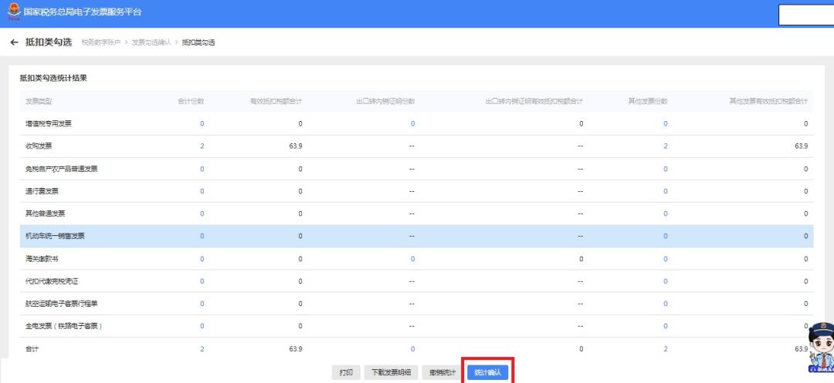Confirm statistics with the 统计确认 button

point(487,372)
